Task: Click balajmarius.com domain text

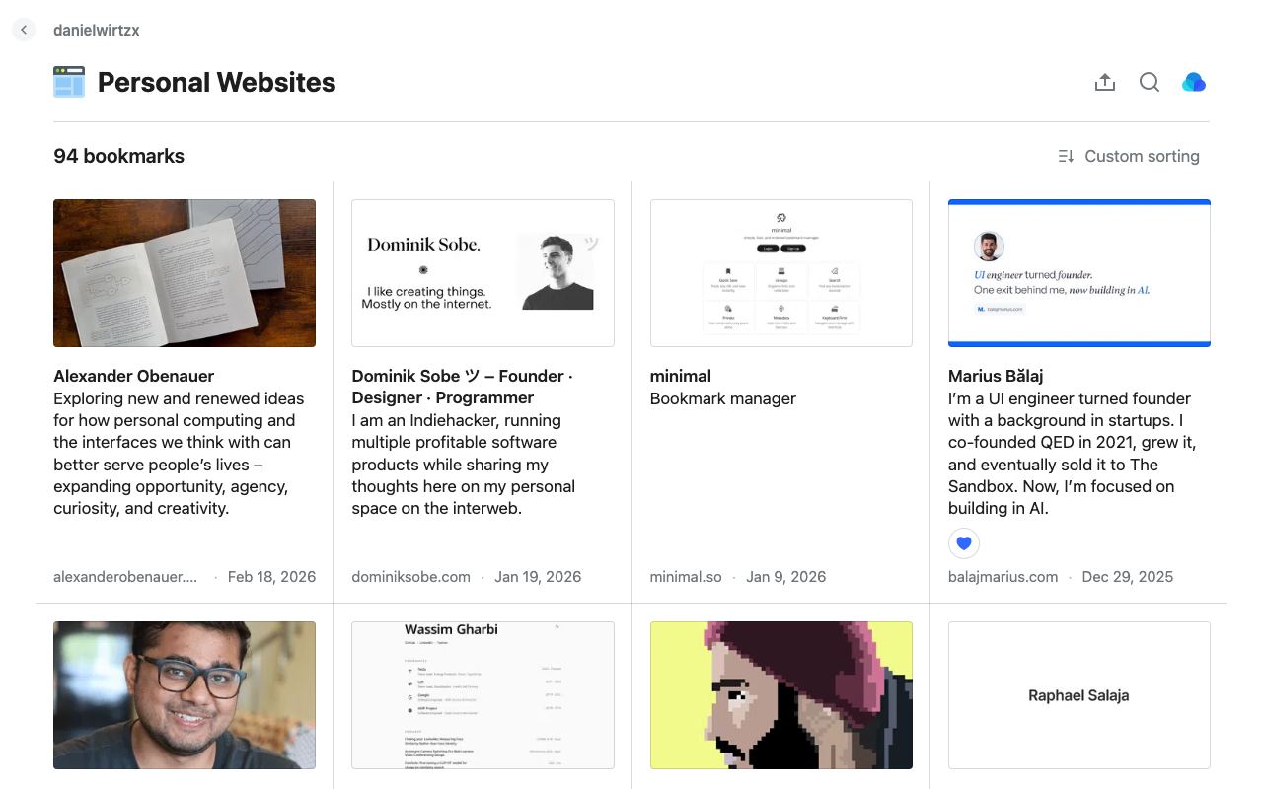Action: 1003,577
